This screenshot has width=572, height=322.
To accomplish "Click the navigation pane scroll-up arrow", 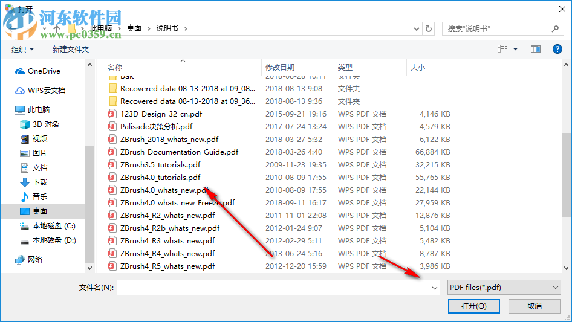I will tap(89, 65).
